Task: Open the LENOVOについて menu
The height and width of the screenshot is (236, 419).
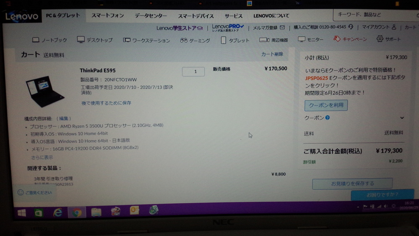Action: click(271, 16)
